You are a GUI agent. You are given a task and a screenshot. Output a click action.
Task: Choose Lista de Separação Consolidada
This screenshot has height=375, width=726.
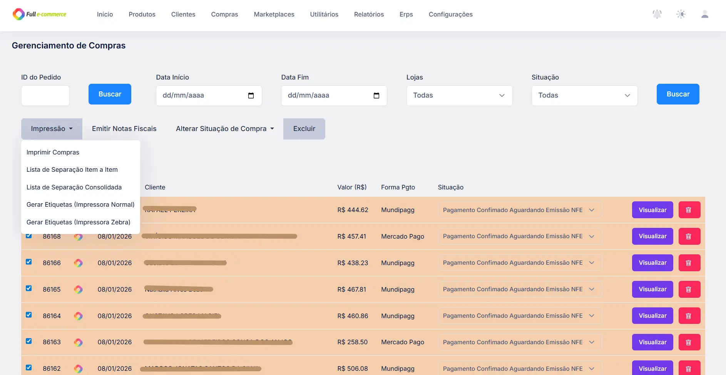pyautogui.click(x=80, y=187)
